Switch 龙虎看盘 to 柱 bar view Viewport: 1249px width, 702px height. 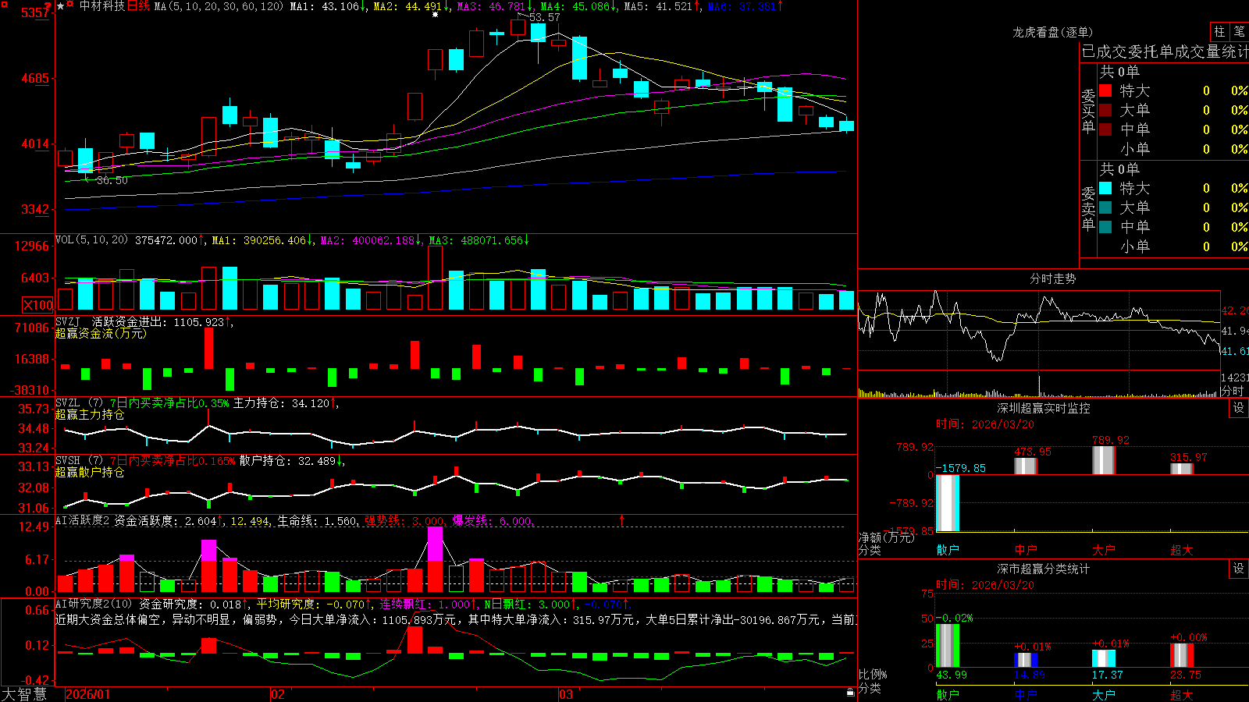pos(1219,32)
